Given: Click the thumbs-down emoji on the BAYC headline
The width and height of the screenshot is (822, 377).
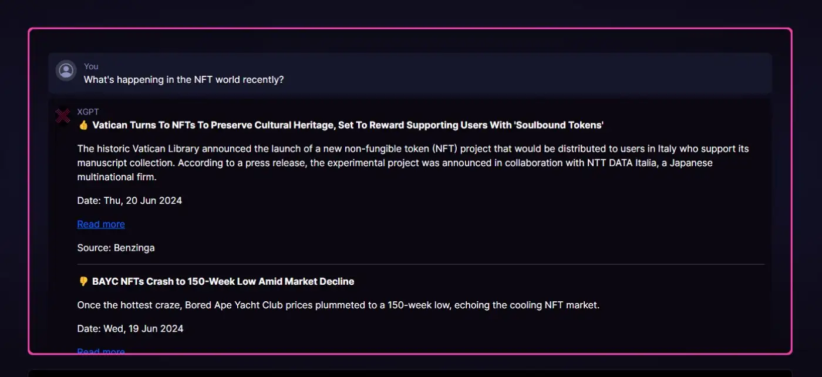Looking at the screenshot, I should pyautogui.click(x=83, y=281).
